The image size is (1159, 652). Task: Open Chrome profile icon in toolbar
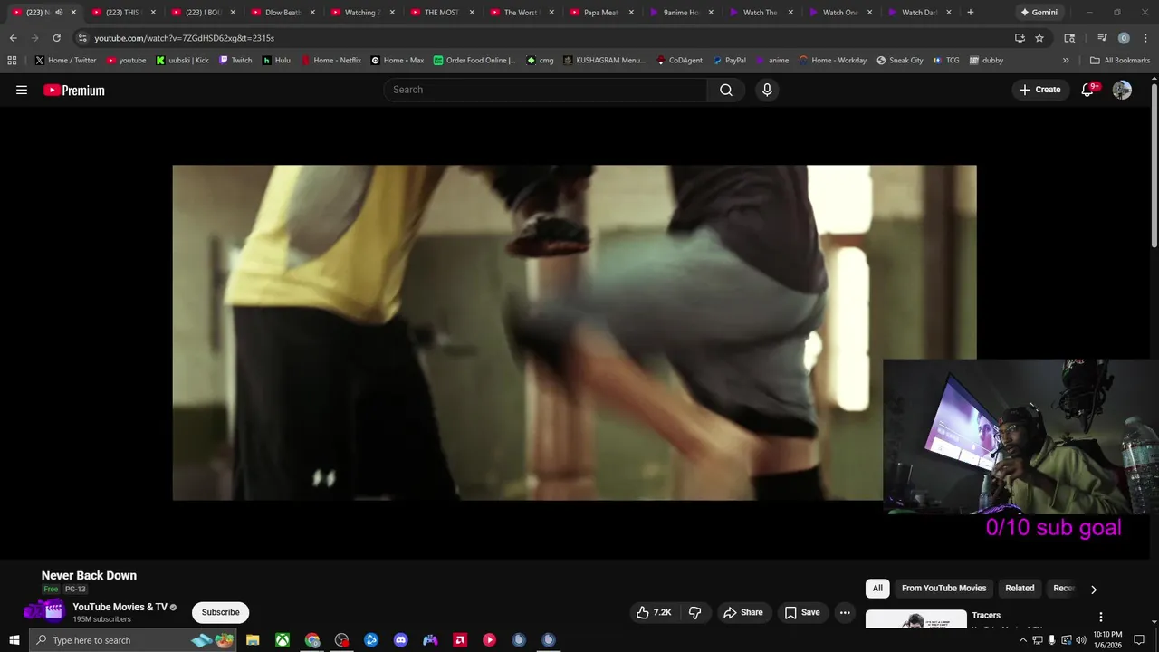(1124, 38)
